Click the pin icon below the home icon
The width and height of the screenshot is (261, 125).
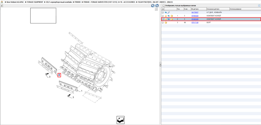(2, 5)
